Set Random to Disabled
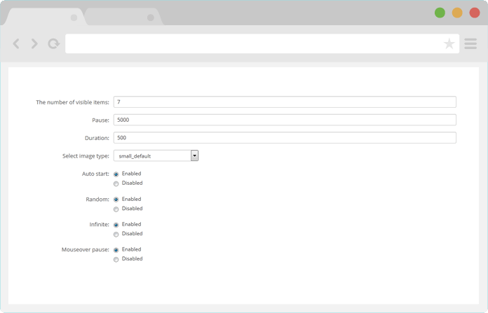Viewport: 488px width, 313px height. [x=116, y=209]
